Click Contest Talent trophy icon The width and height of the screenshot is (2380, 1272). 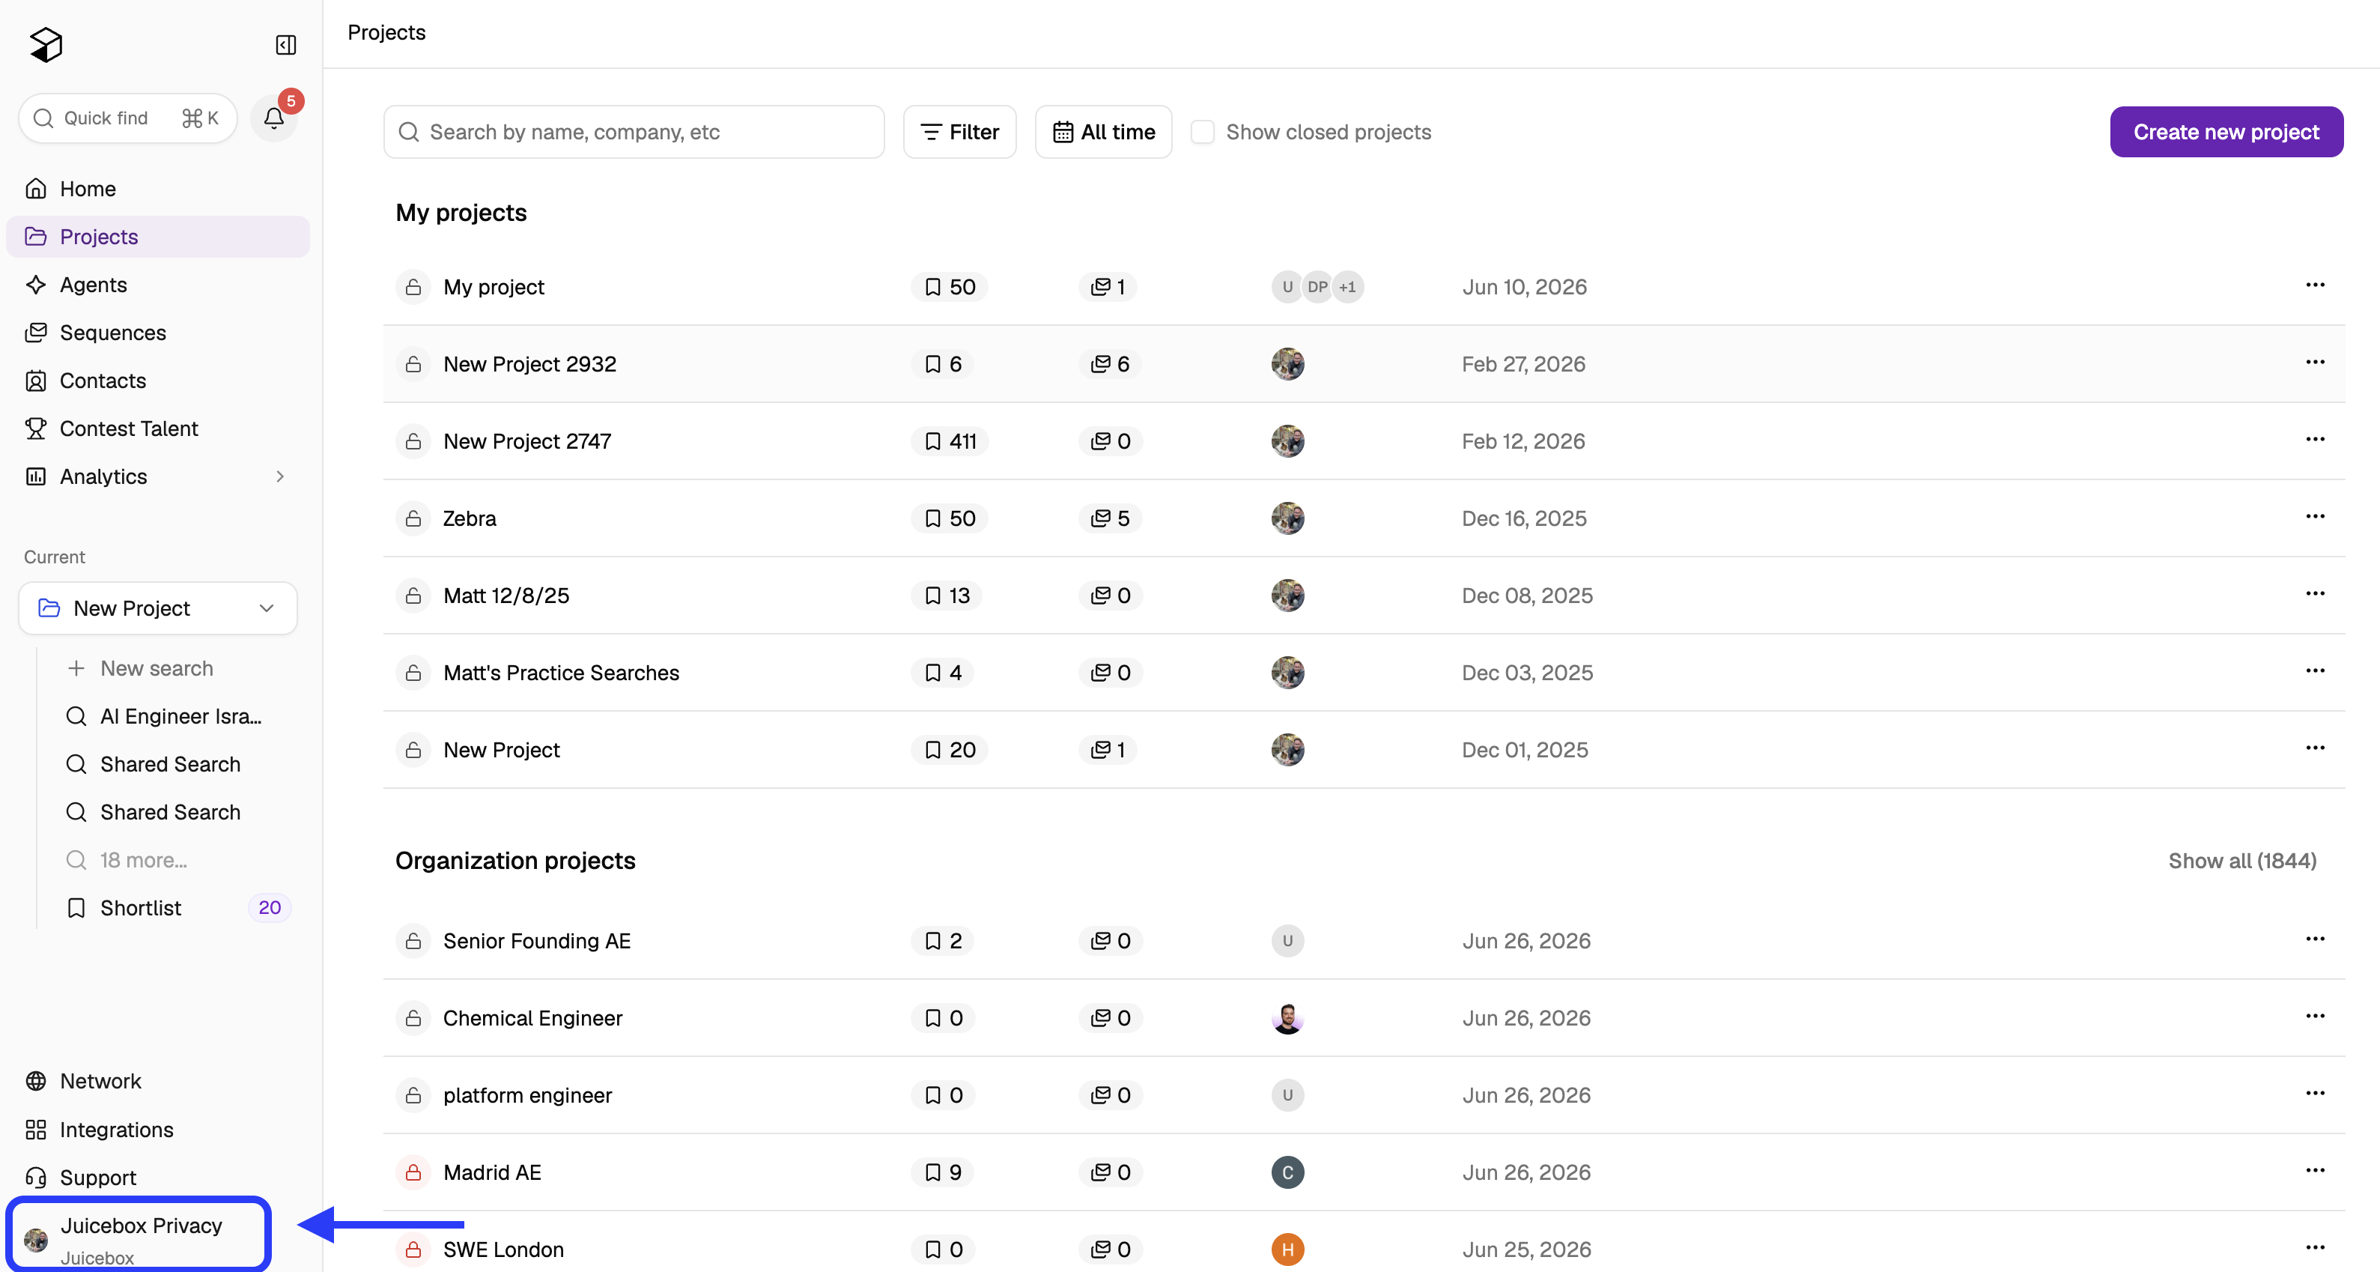tap(36, 429)
